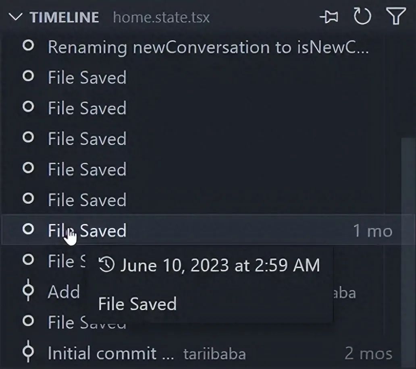Click the TIMELINE header title
This screenshot has height=369, width=416.
click(64, 17)
